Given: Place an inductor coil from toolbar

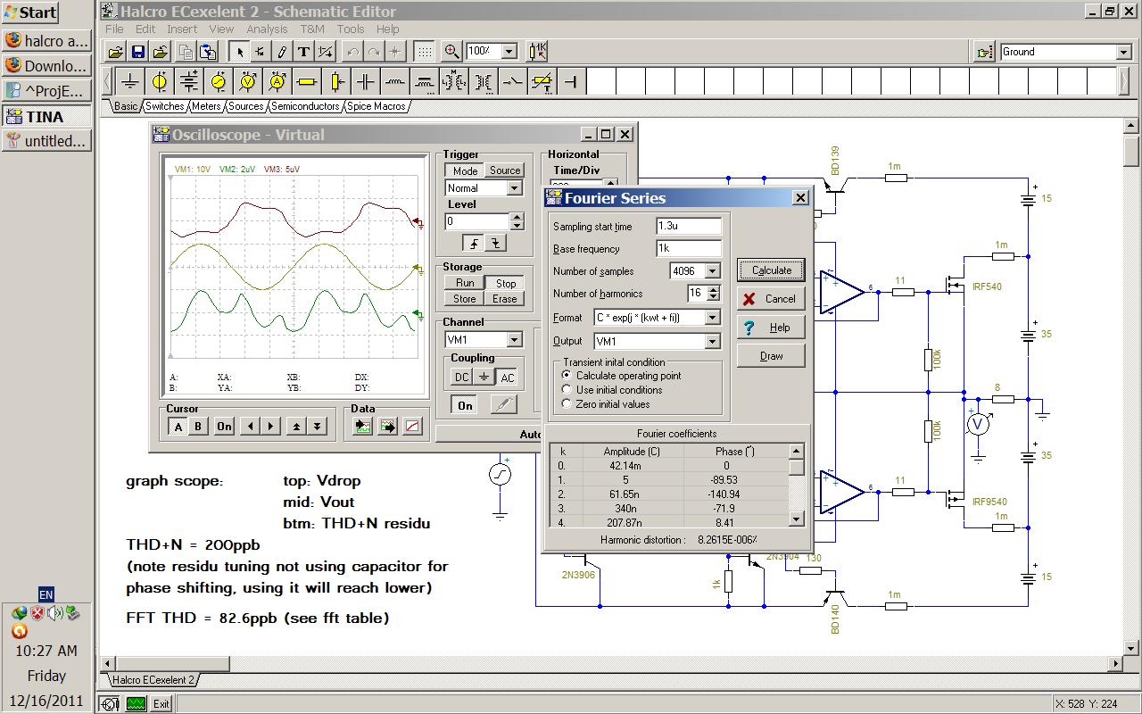Looking at the screenshot, I should (395, 82).
